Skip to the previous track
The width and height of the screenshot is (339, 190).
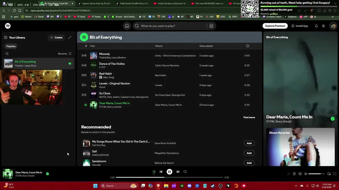coord(161,172)
